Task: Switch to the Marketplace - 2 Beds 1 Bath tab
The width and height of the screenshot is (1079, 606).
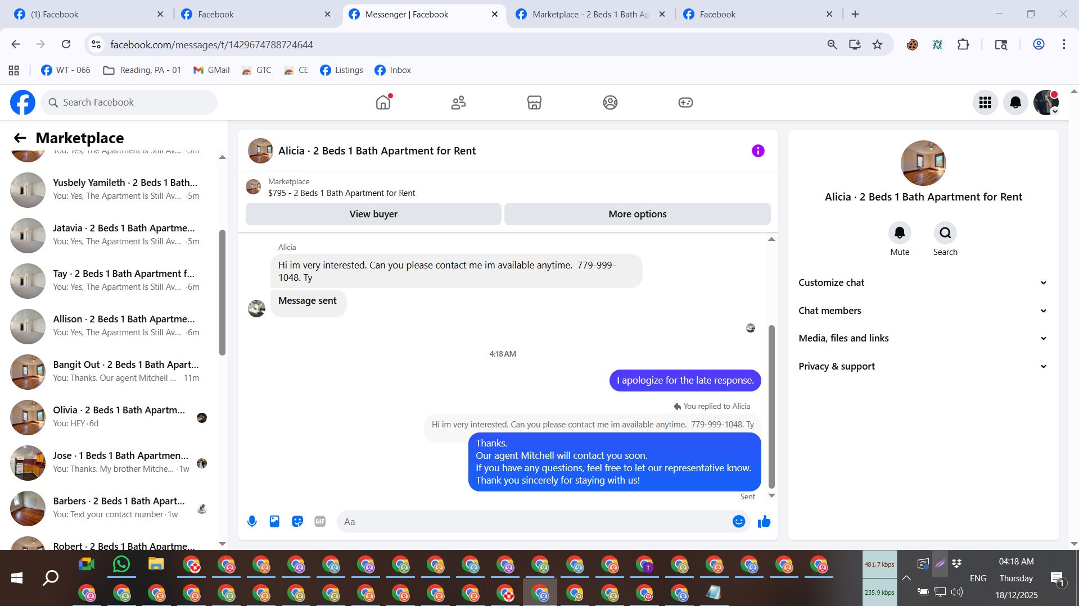Action: [591, 14]
